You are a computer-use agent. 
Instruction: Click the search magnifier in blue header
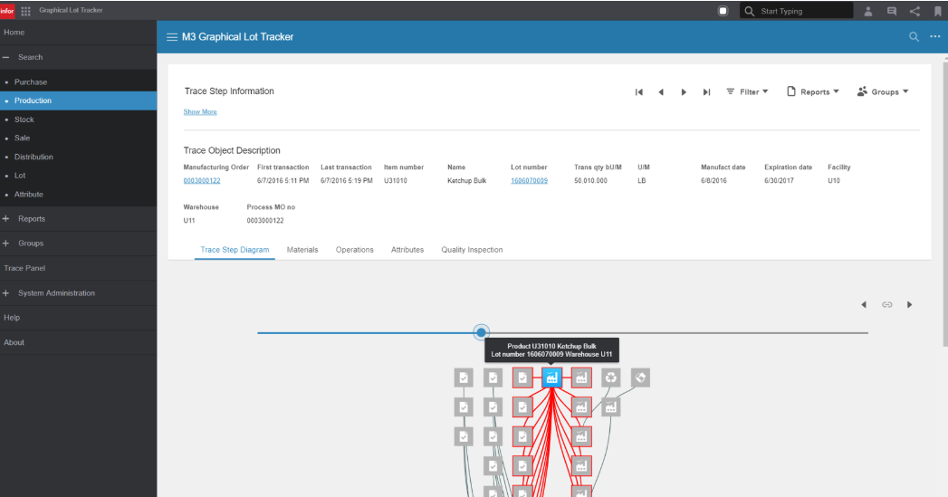914,37
